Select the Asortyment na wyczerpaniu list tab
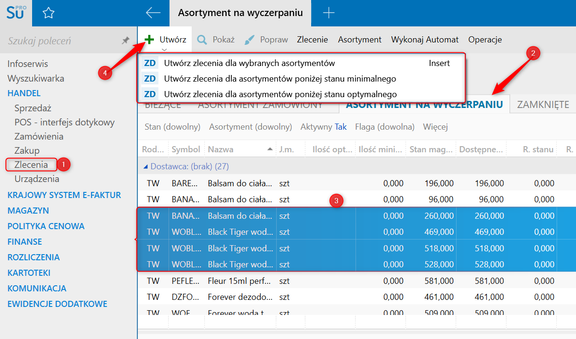Image resolution: width=576 pixels, height=339 pixels. 424,105
